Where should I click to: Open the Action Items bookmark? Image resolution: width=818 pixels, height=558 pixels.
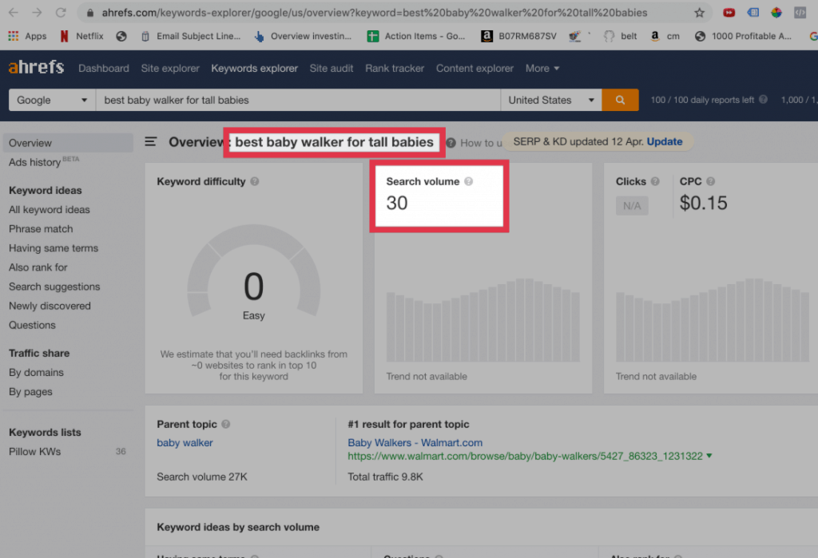point(415,36)
